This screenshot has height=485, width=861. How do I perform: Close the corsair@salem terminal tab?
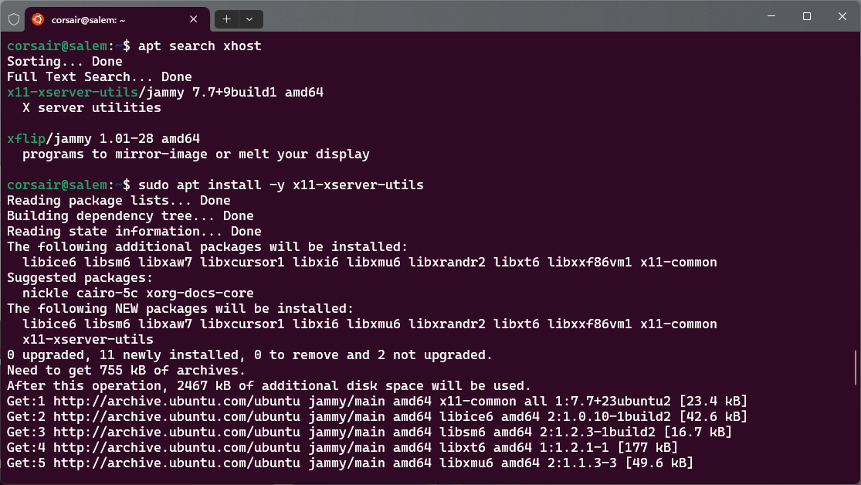[x=193, y=19]
